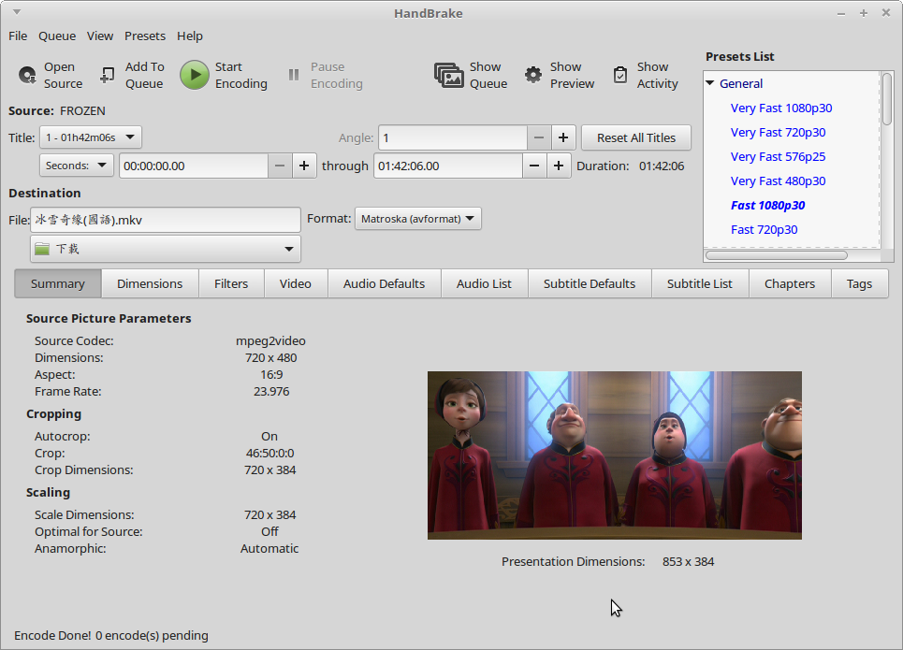Switch to the Subtitle List tab

pyautogui.click(x=700, y=283)
